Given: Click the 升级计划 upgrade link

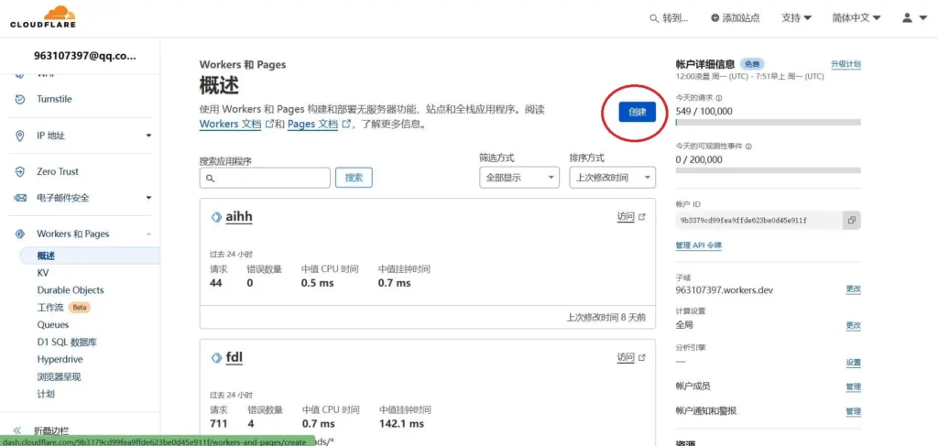Looking at the screenshot, I should [845, 64].
